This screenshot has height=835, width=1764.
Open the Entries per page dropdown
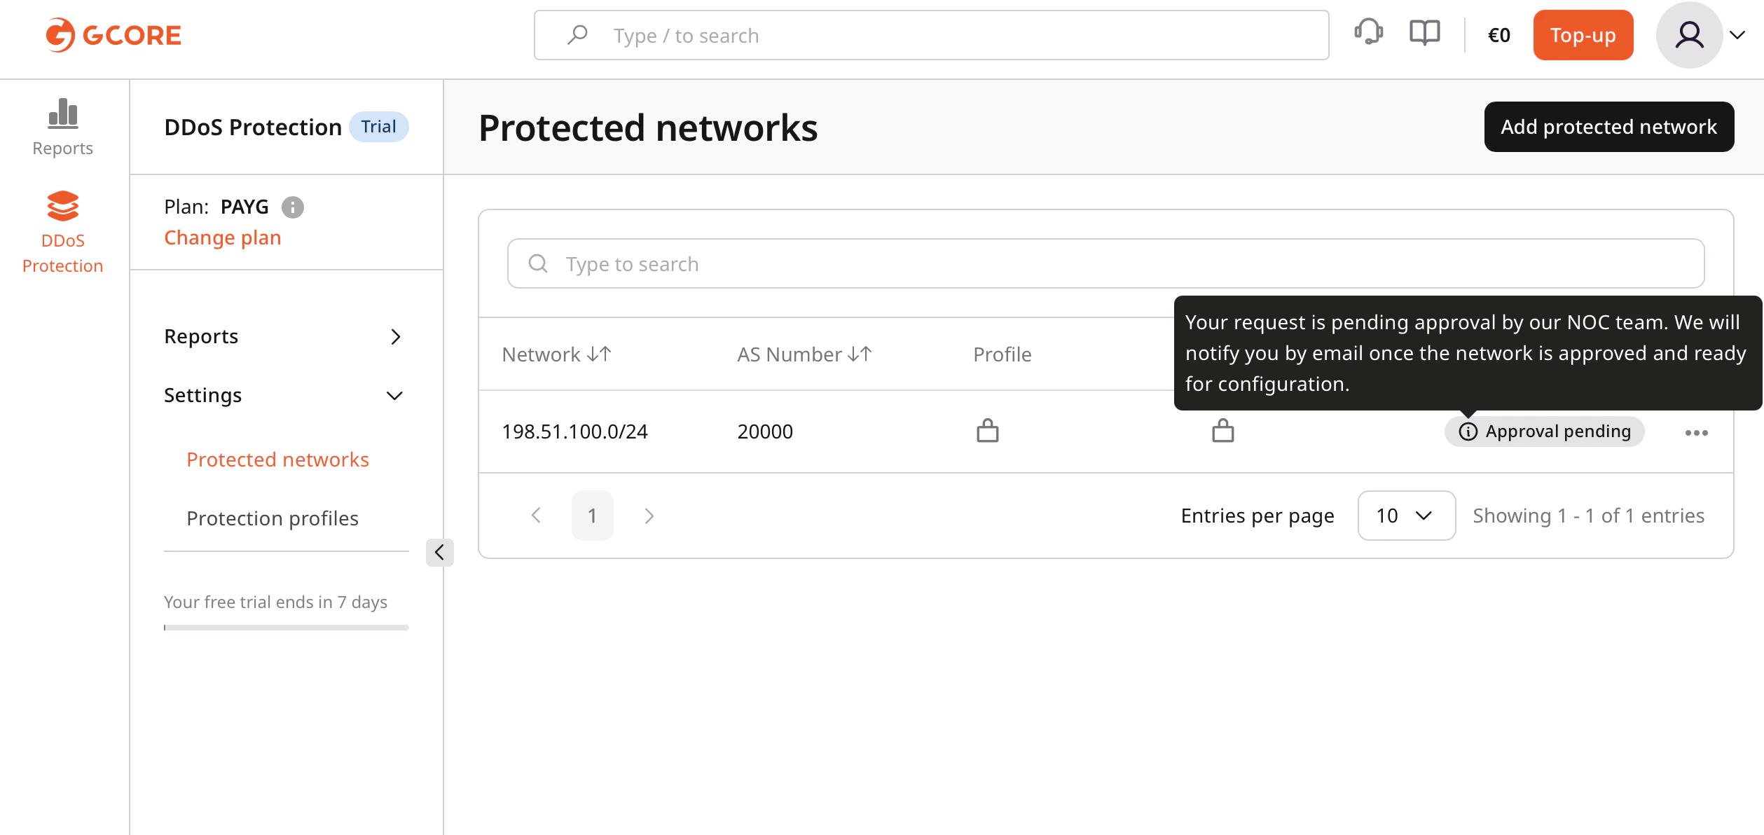click(x=1406, y=516)
